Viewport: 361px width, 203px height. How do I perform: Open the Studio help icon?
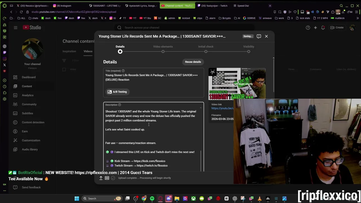pyautogui.click(x=308, y=28)
